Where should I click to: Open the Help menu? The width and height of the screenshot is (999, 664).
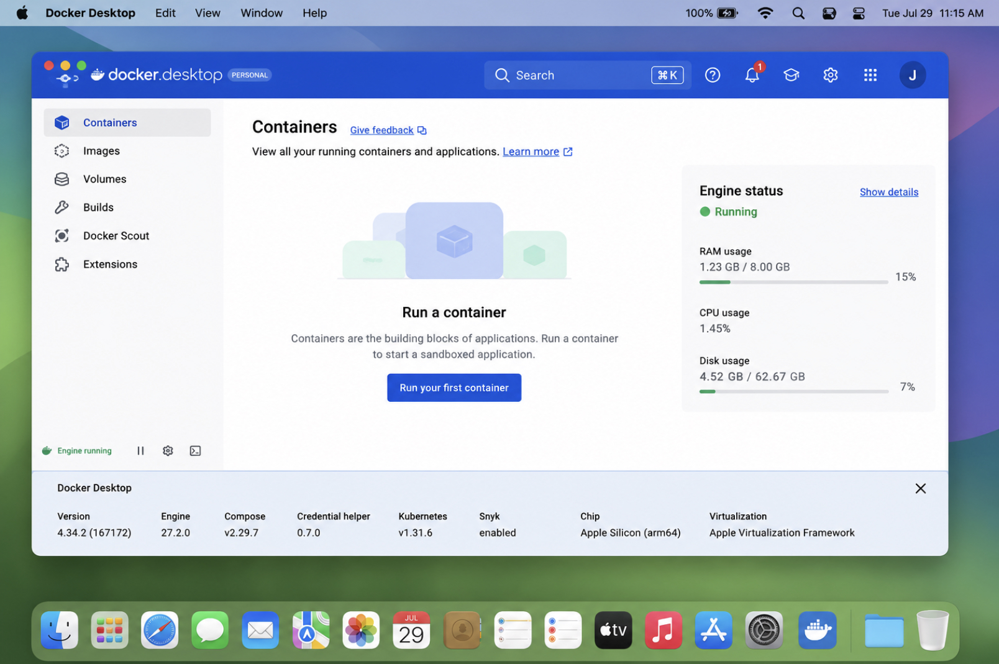pos(314,13)
